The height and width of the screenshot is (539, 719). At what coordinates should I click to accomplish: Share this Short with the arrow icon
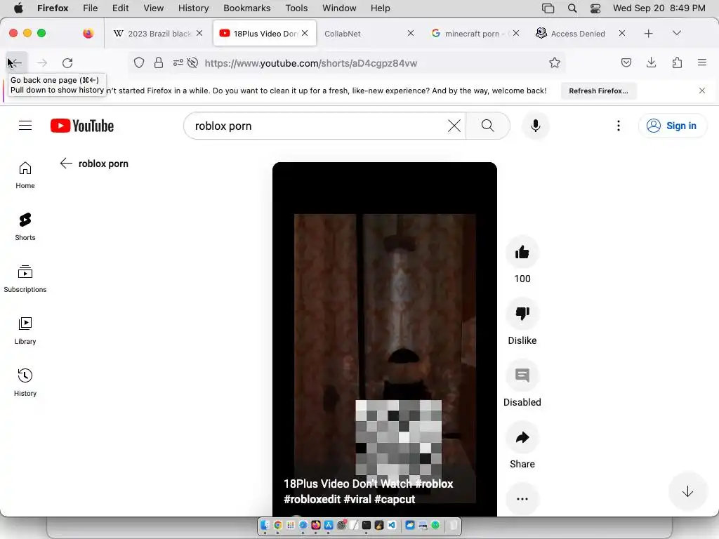522,438
